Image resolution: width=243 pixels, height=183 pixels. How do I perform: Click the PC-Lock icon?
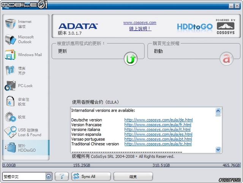[10, 86]
